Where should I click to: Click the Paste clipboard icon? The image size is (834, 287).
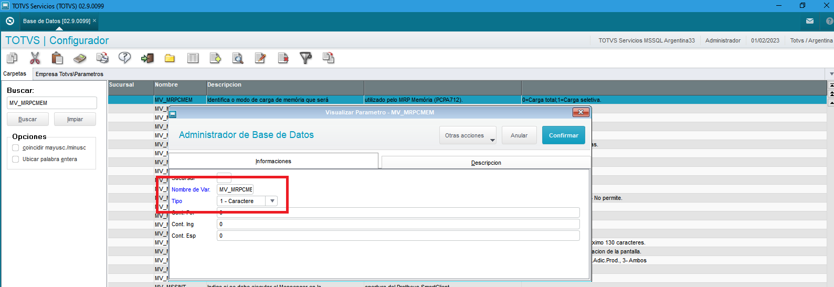tap(57, 58)
